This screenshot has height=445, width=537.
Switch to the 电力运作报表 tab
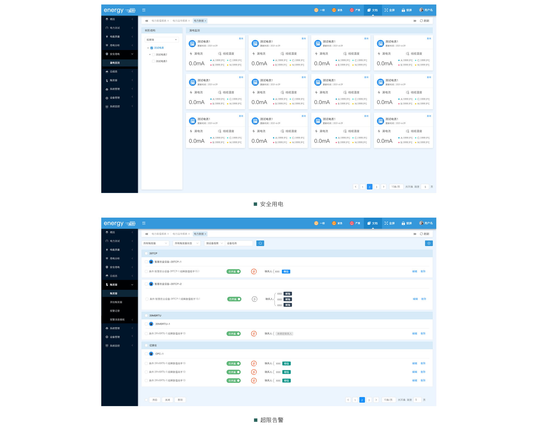point(180,20)
